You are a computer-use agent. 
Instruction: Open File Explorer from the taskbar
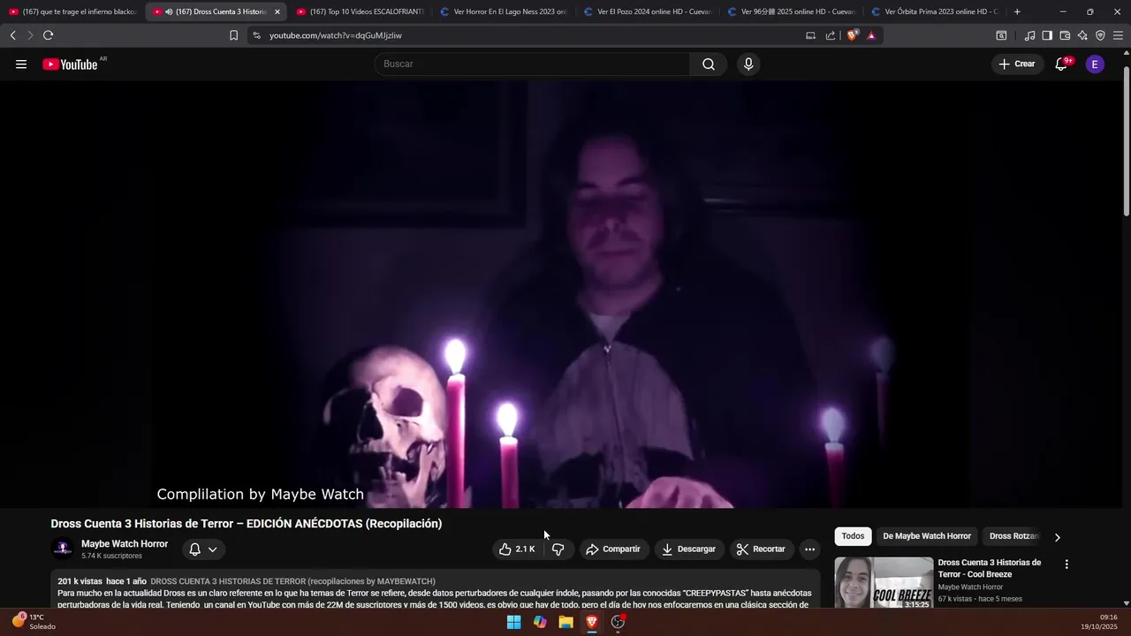point(565,622)
